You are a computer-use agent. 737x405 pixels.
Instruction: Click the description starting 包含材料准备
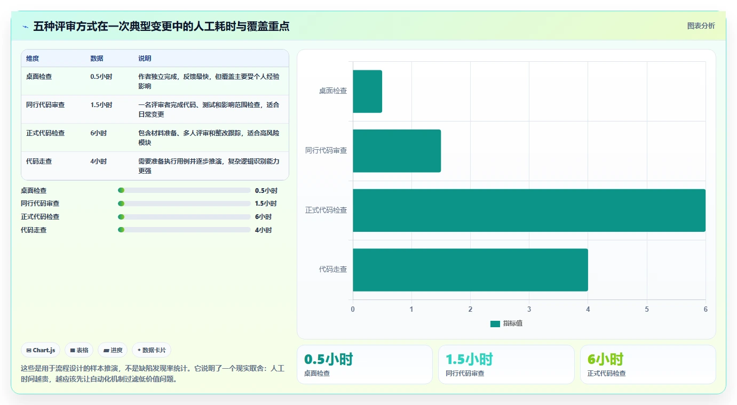[209, 138]
